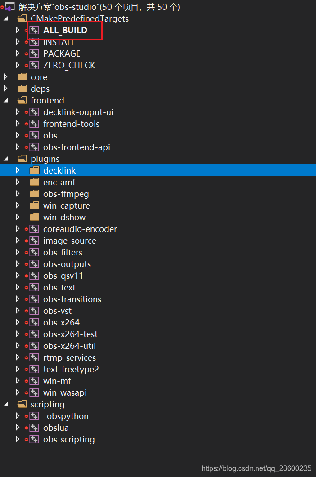Screen dimensions: 316x477
Task: Click the obs-ffmpeg folder icon
Action: click(x=34, y=194)
